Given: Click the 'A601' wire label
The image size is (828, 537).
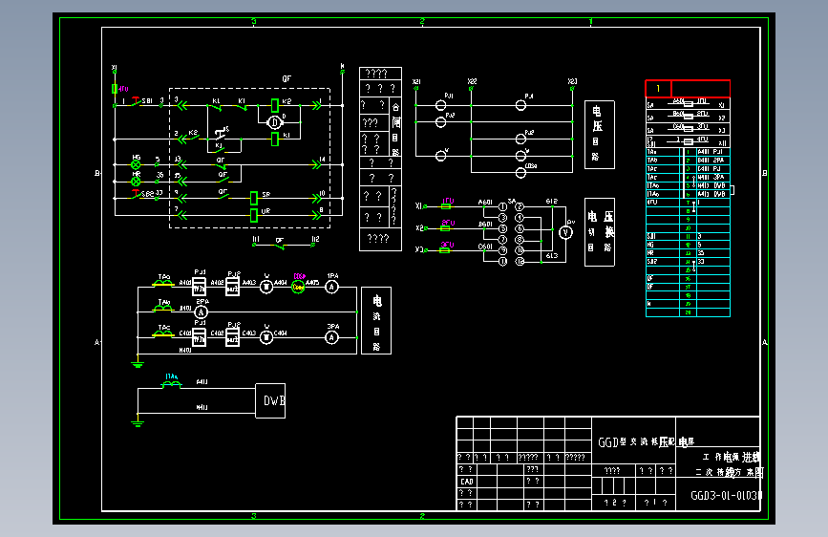Looking at the screenshot, I should pyautogui.click(x=485, y=202).
